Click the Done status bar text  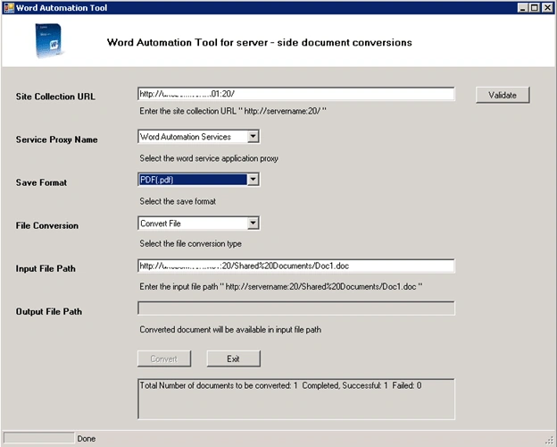tap(87, 438)
